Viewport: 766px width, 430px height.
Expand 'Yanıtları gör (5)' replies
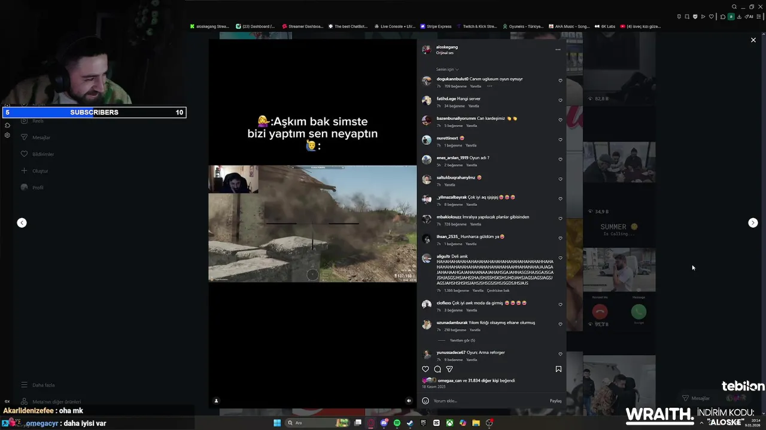463,340
